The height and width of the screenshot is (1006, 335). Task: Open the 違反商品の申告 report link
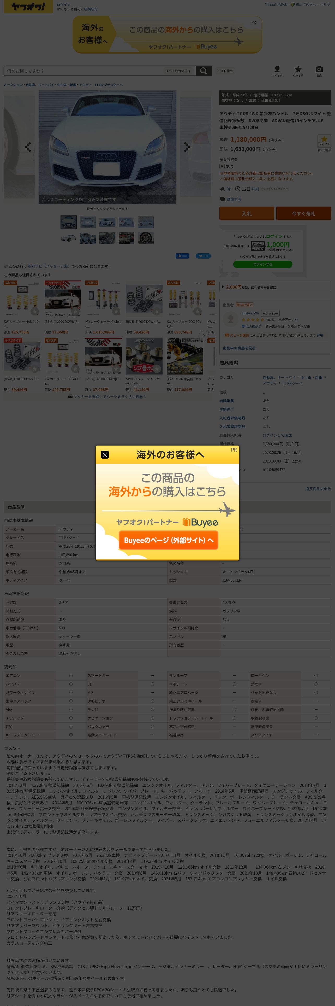tap(318, 489)
